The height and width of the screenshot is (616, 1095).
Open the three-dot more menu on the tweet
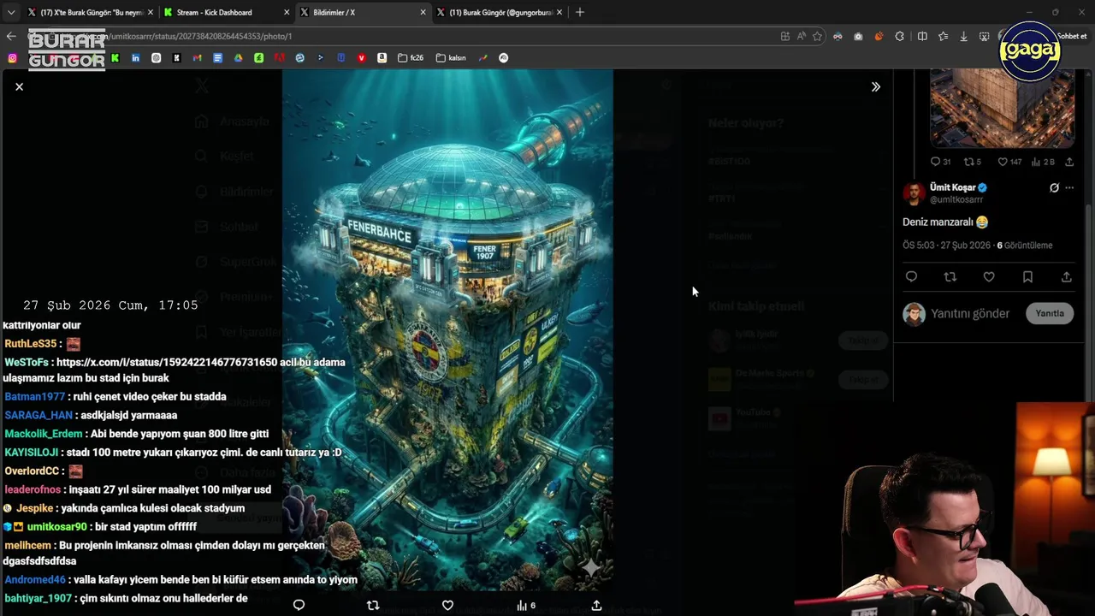point(1069,188)
